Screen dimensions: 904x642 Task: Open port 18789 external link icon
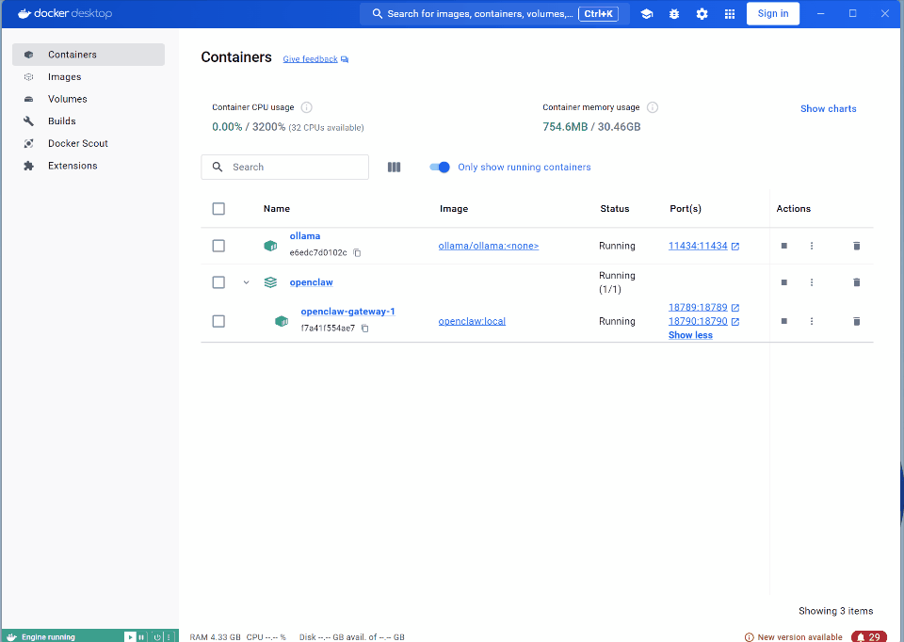[x=735, y=308]
